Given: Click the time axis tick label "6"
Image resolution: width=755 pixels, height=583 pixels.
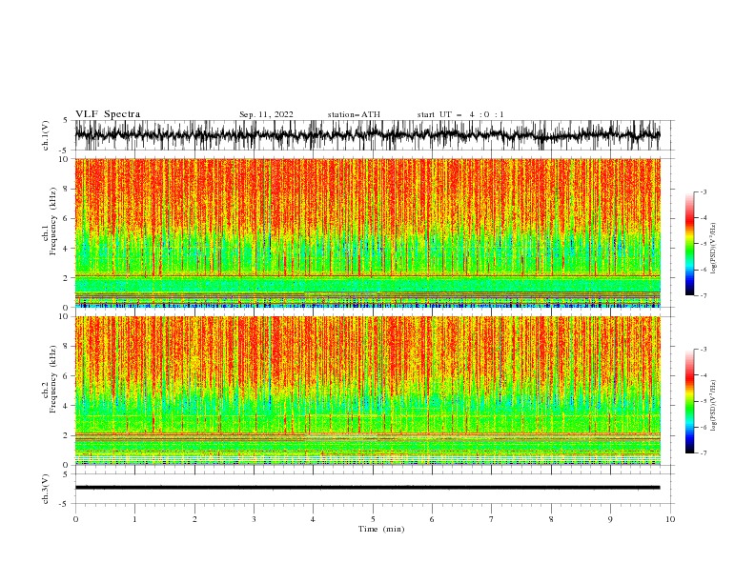Looking at the screenshot, I should [432, 519].
